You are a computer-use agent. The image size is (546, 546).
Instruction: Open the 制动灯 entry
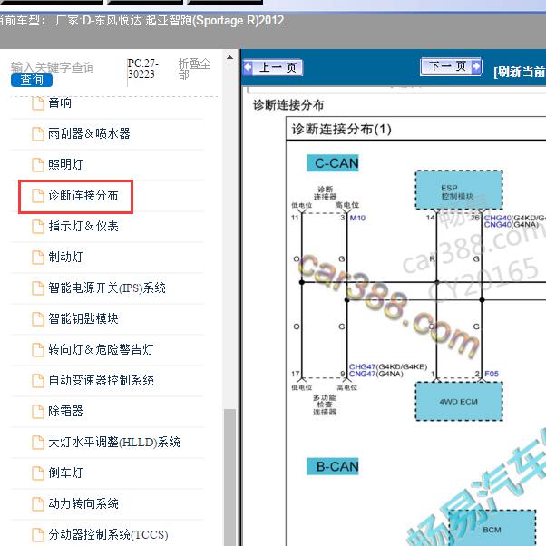click(x=65, y=257)
